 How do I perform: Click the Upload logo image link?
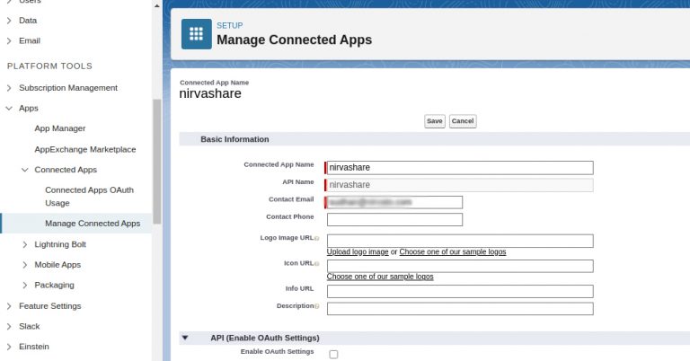pos(358,252)
